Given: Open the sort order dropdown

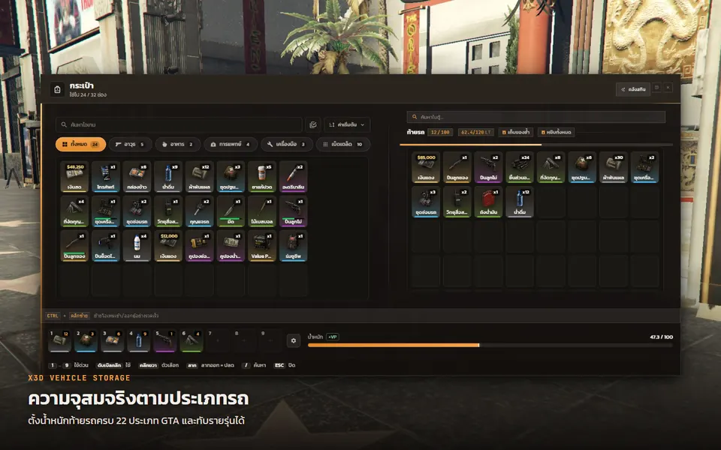Looking at the screenshot, I should [347, 124].
